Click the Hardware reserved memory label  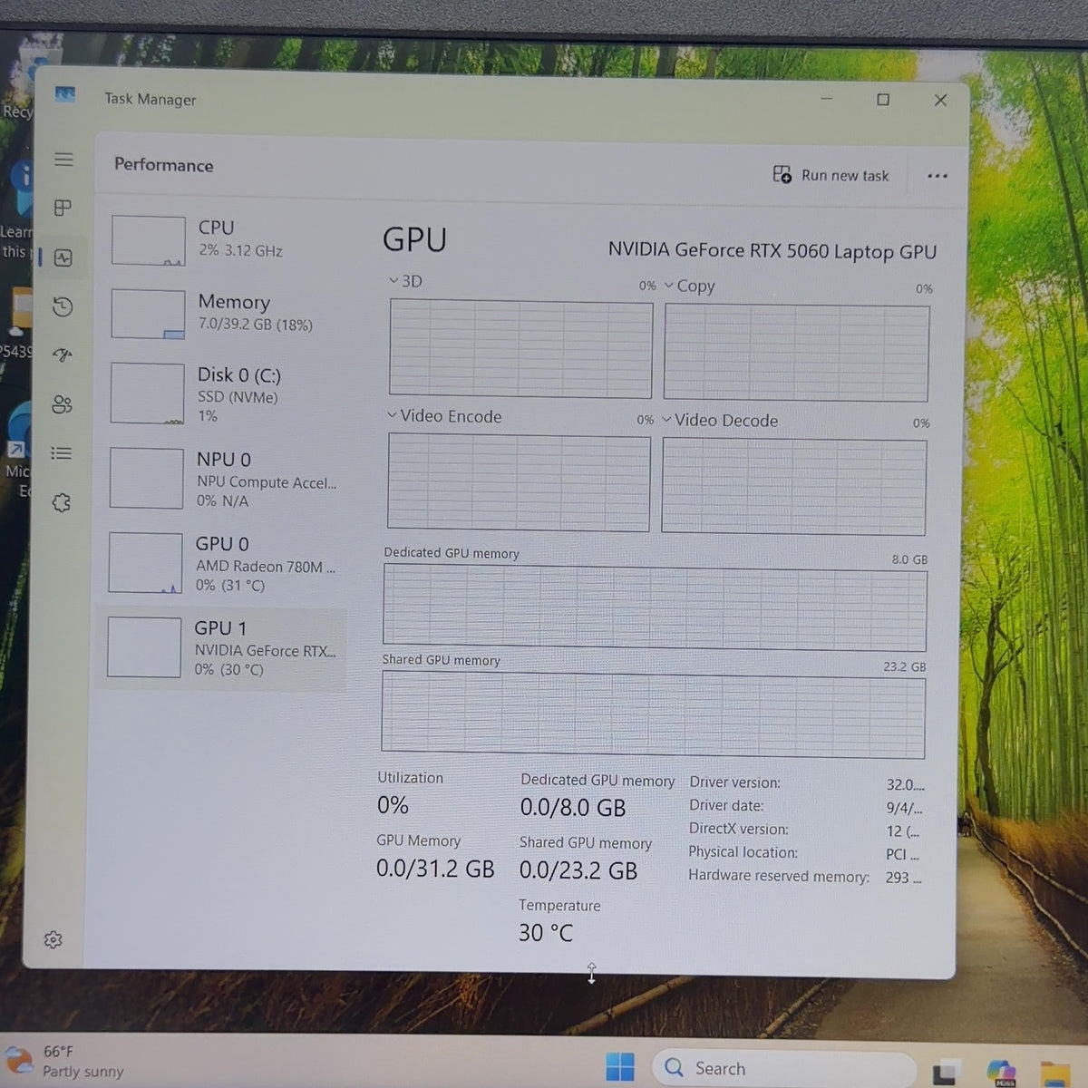[779, 876]
